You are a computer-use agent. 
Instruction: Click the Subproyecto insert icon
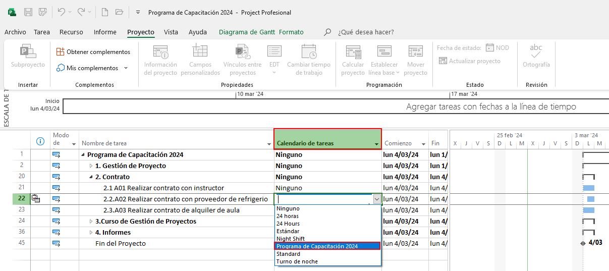28,52
